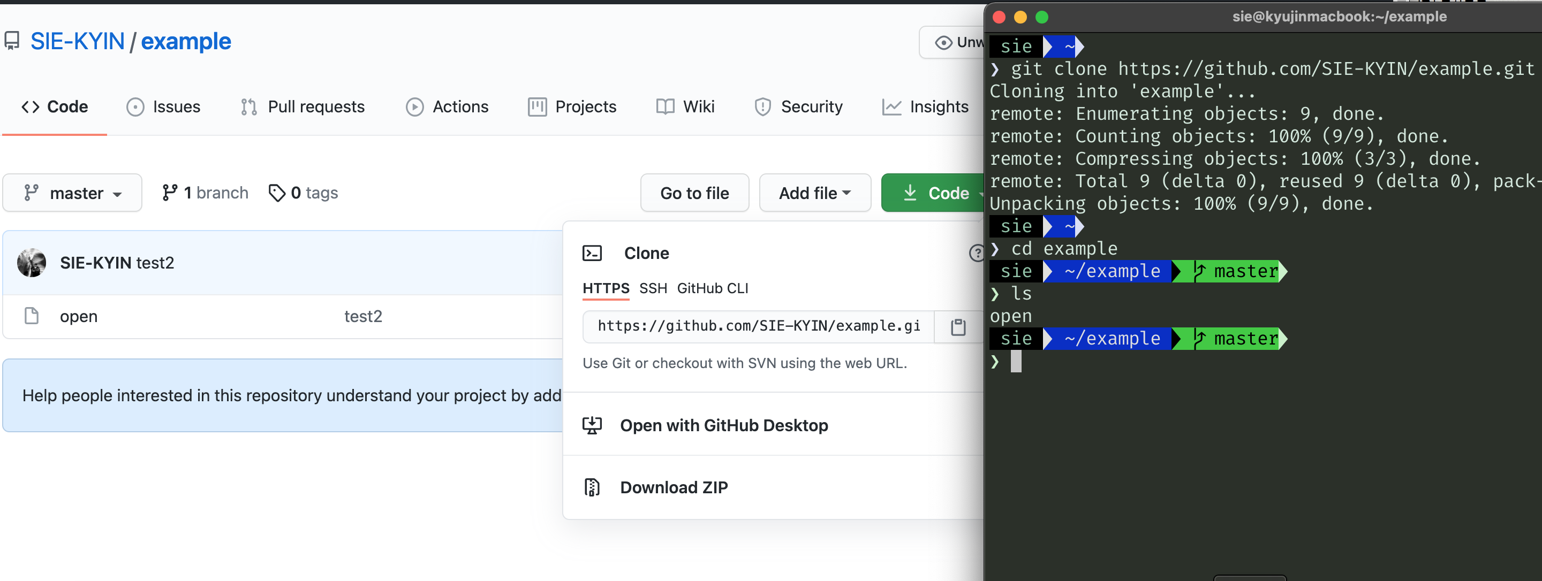Click the ZIP file icon
This screenshot has height=581, width=1542.
[x=592, y=488]
